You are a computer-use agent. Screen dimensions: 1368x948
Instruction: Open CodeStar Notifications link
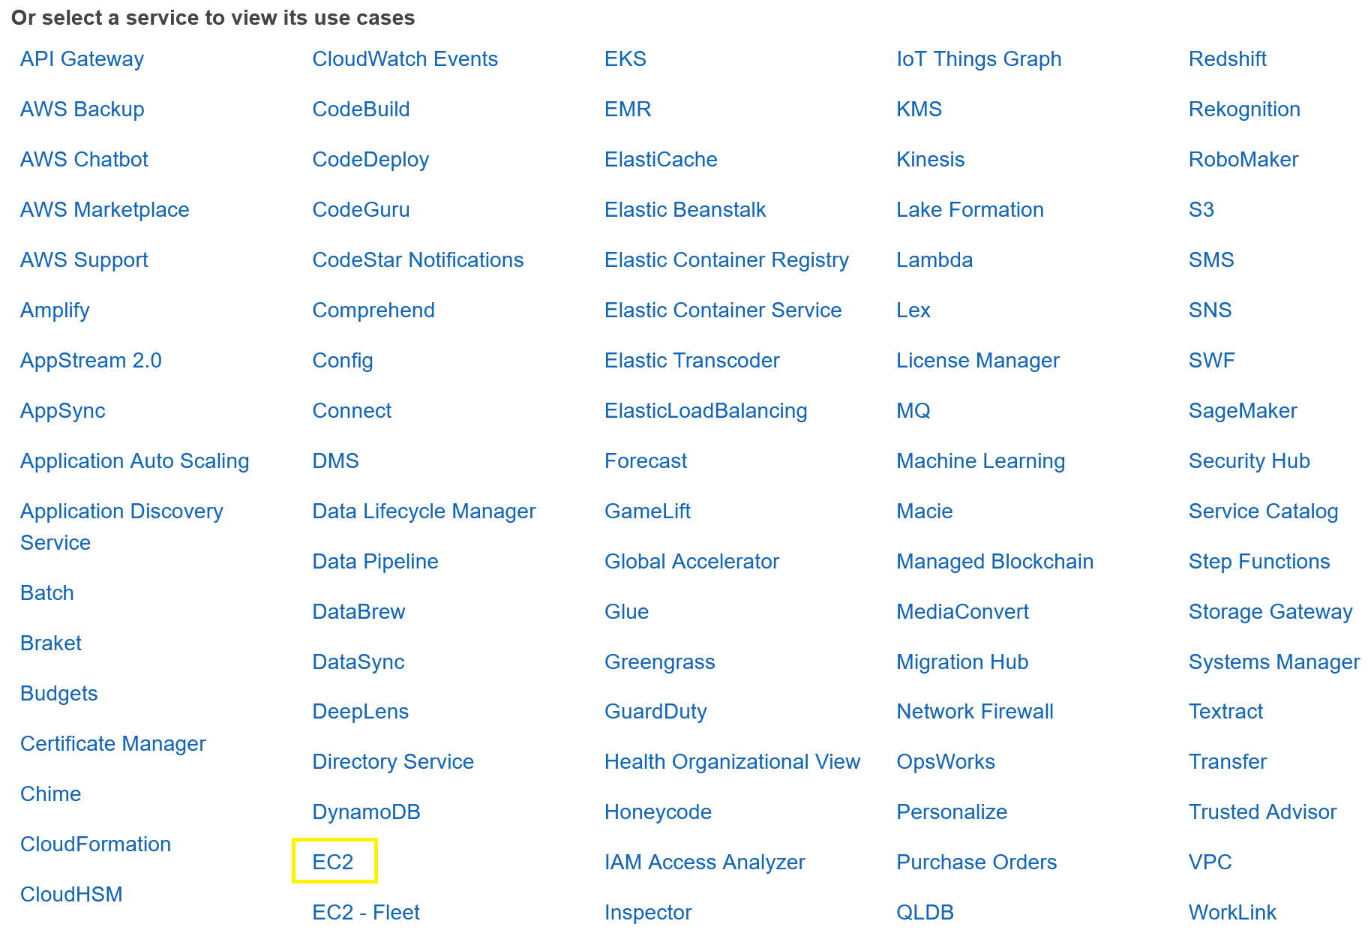coord(418,260)
